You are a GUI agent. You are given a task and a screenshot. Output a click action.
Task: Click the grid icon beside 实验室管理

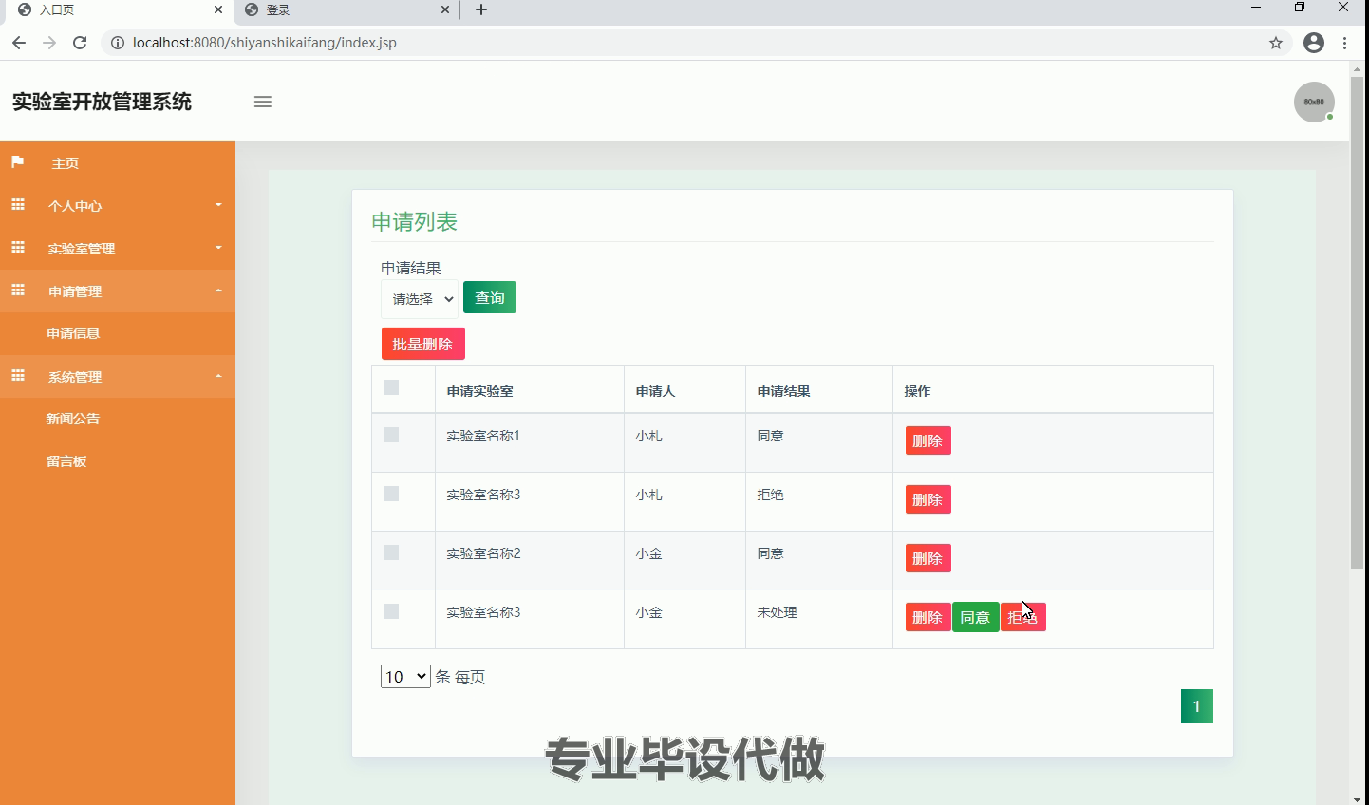pos(18,248)
